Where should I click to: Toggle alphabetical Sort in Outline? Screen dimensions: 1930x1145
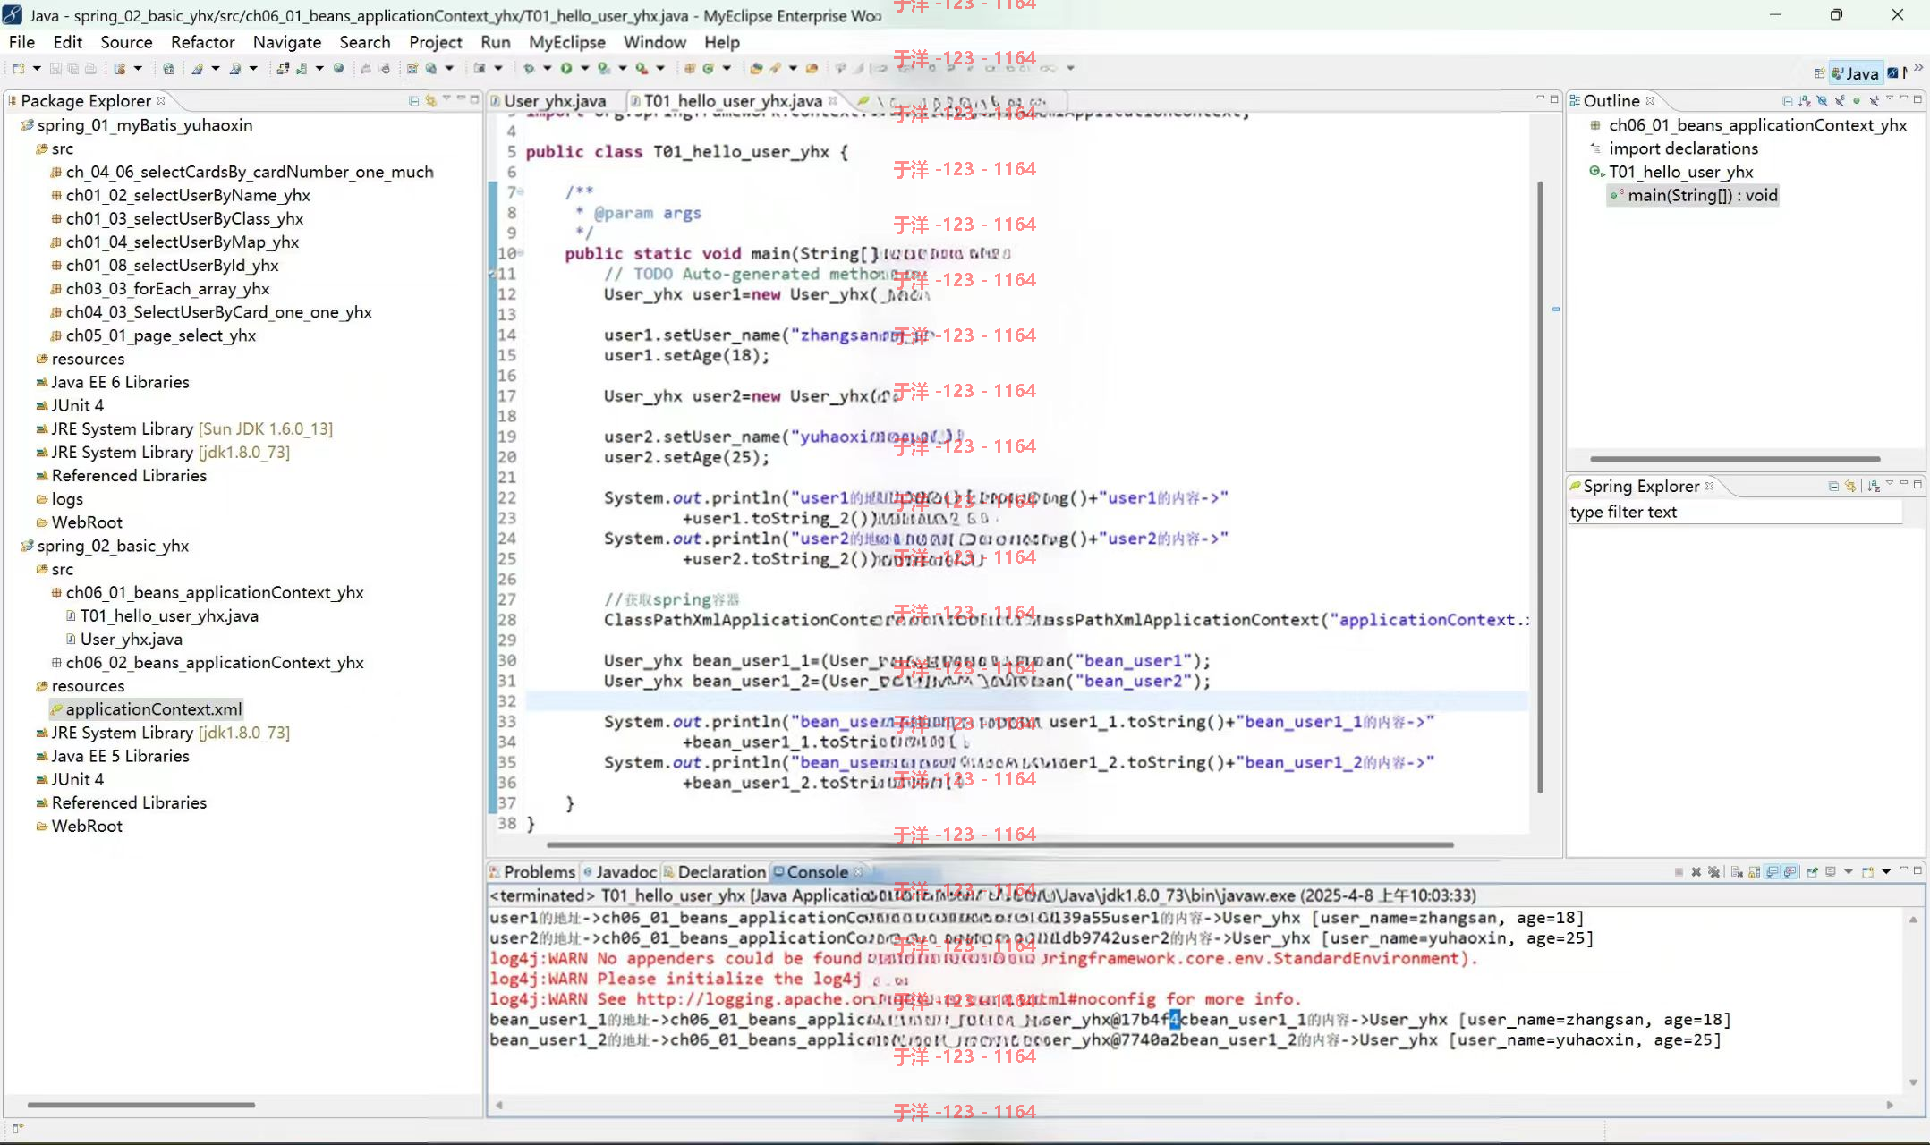[x=1805, y=100]
